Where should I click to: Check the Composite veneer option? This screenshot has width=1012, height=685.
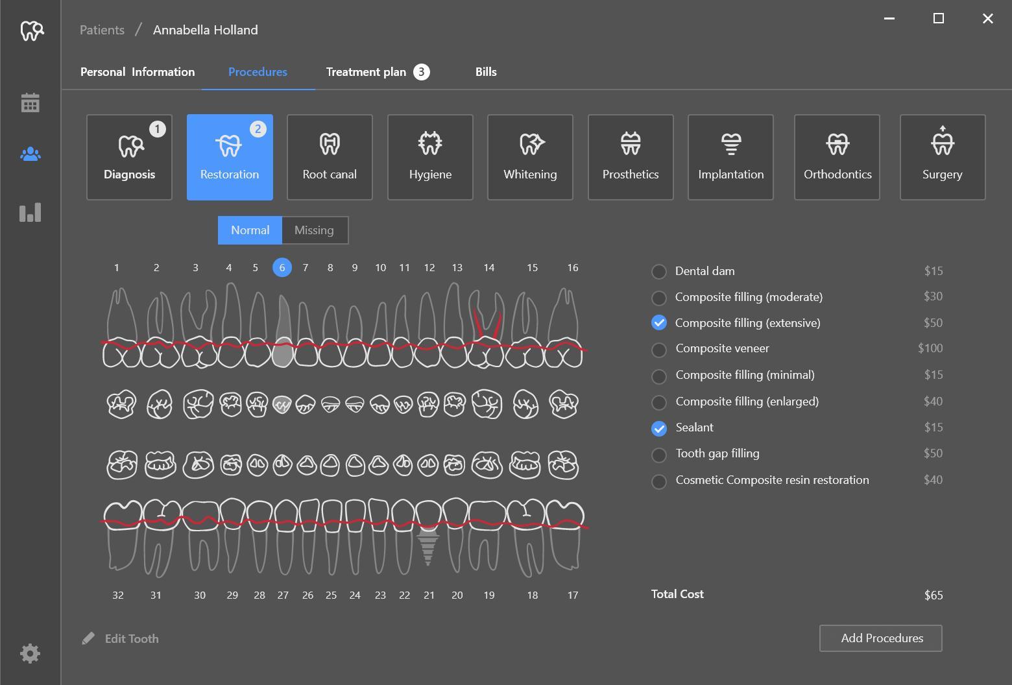659,350
